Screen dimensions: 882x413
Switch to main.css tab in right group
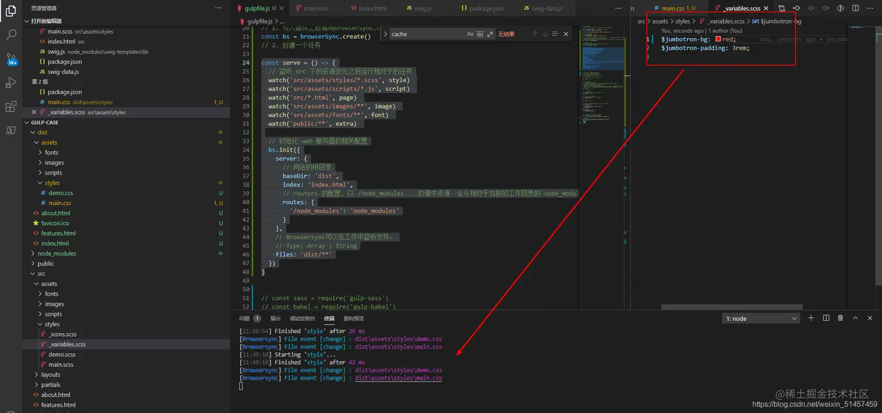(x=674, y=8)
